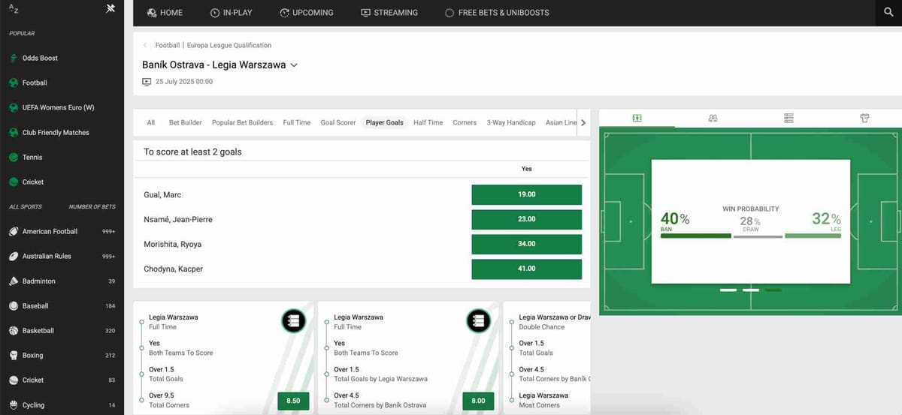Click the Tennis ball icon in Popular
902x415 pixels.
[14, 157]
